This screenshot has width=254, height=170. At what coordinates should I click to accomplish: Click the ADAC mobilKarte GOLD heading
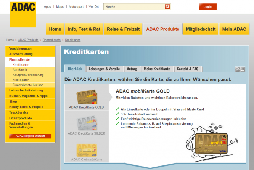click(143, 91)
